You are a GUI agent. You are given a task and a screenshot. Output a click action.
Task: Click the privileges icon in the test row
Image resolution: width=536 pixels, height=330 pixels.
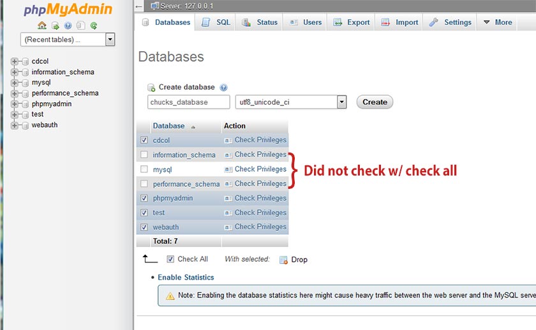(228, 213)
